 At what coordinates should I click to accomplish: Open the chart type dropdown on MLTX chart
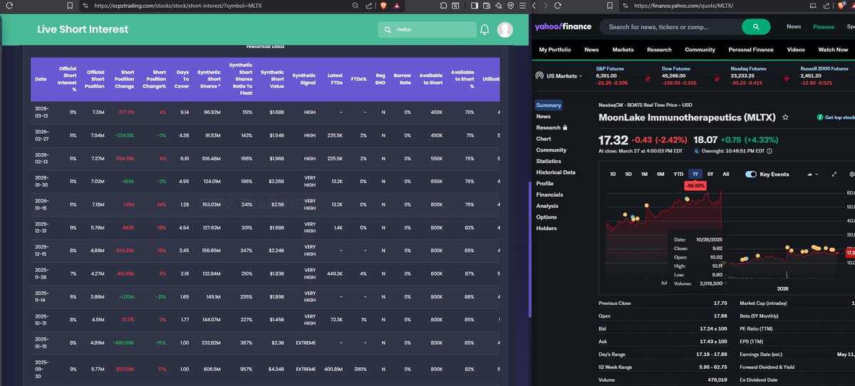point(812,174)
